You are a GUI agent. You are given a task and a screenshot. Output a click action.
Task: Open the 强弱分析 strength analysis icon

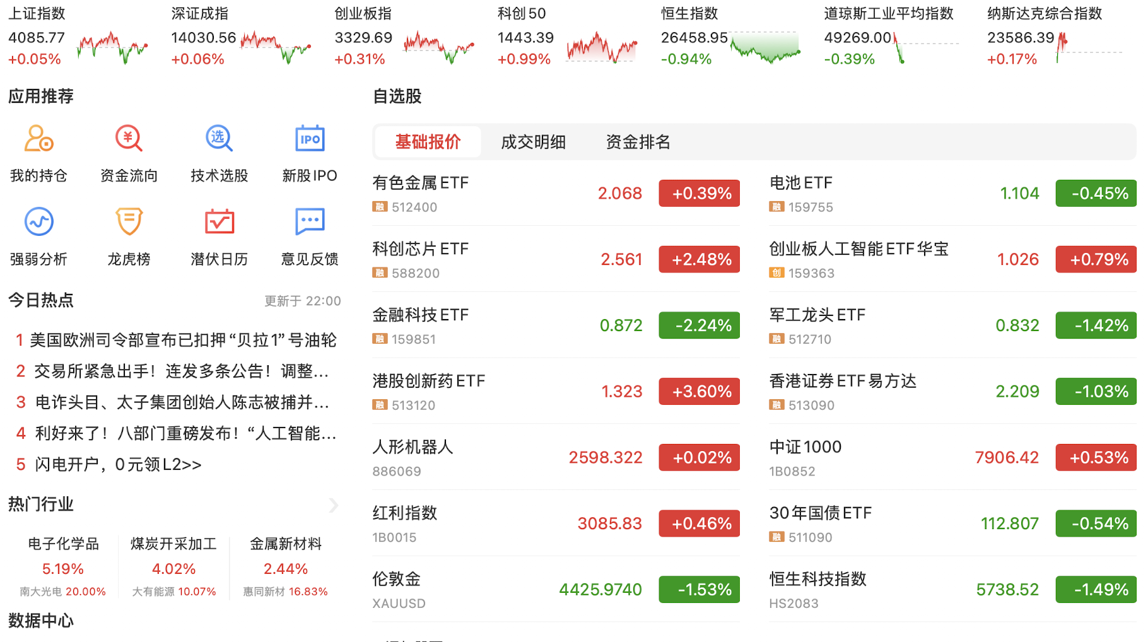click(38, 222)
